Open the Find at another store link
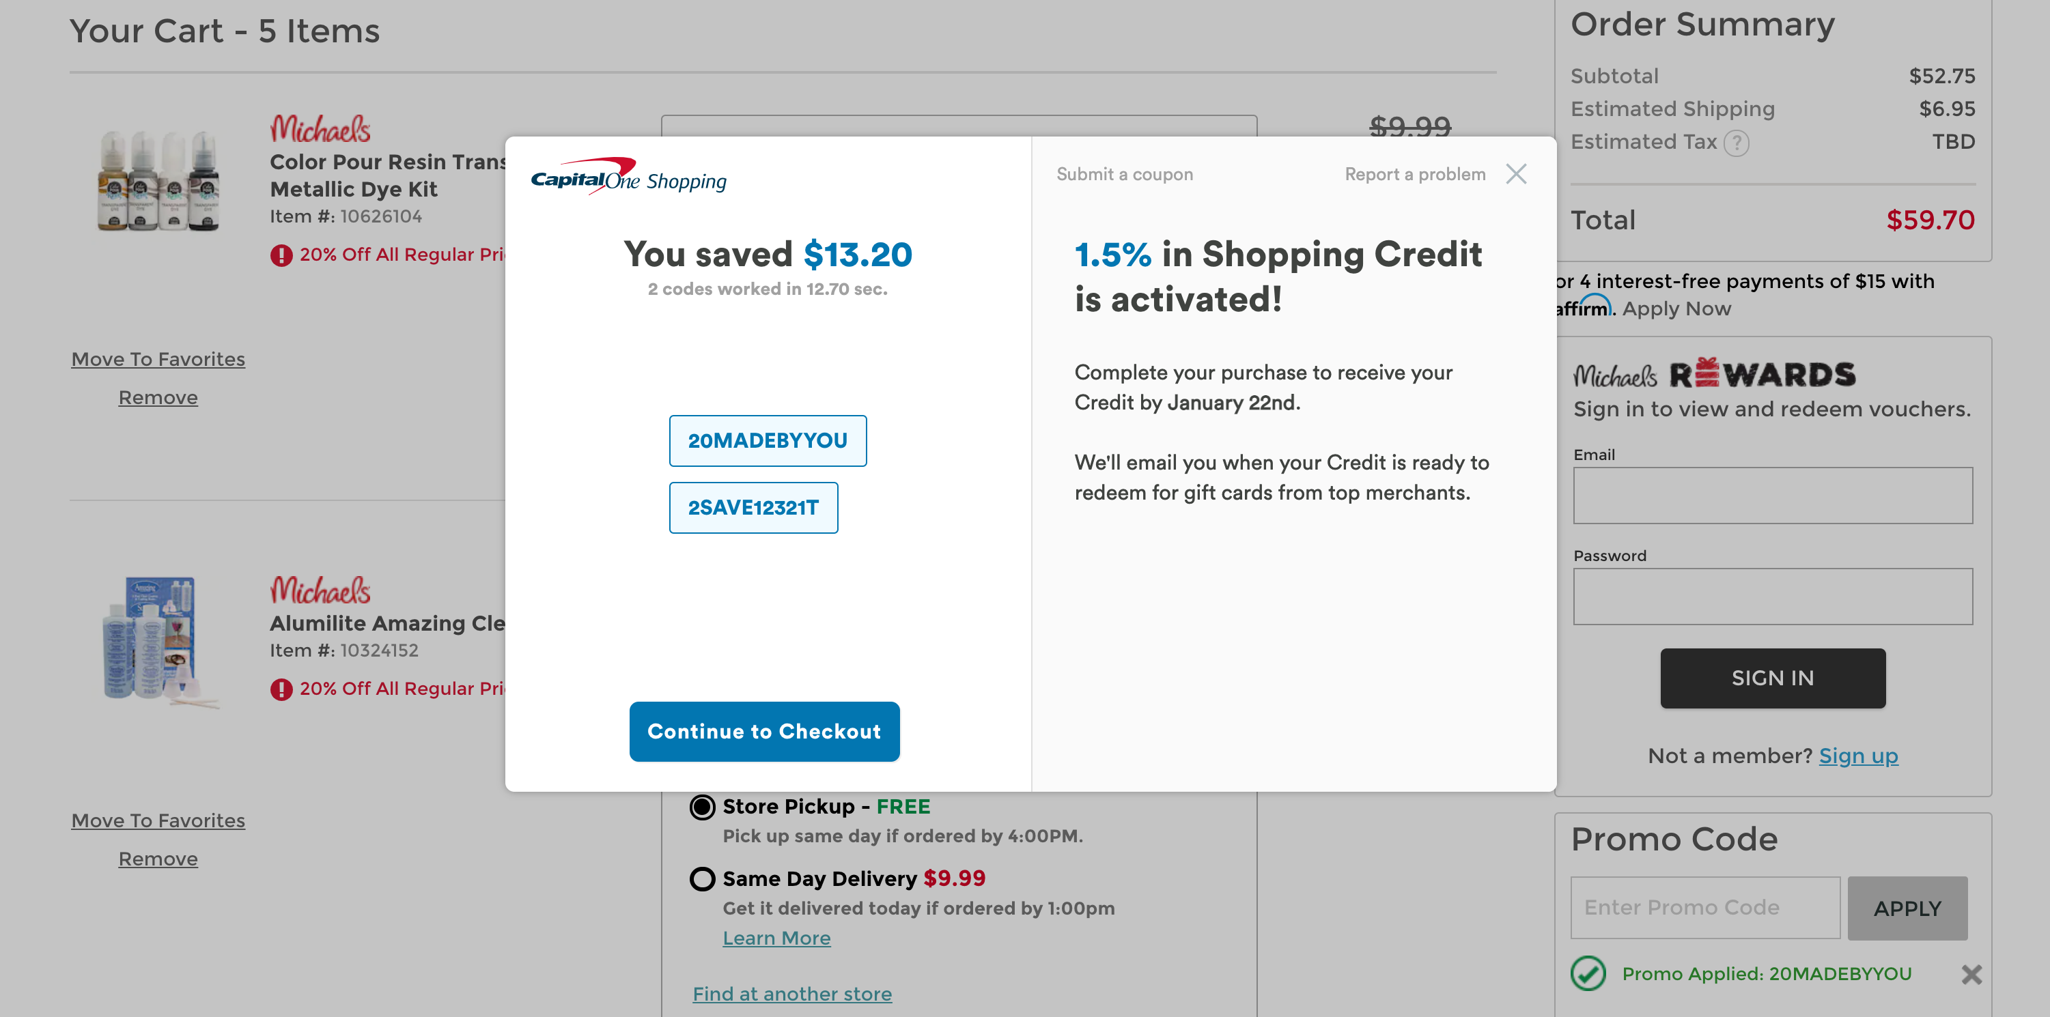This screenshot has width=2050, height=1017. point(791,994)
